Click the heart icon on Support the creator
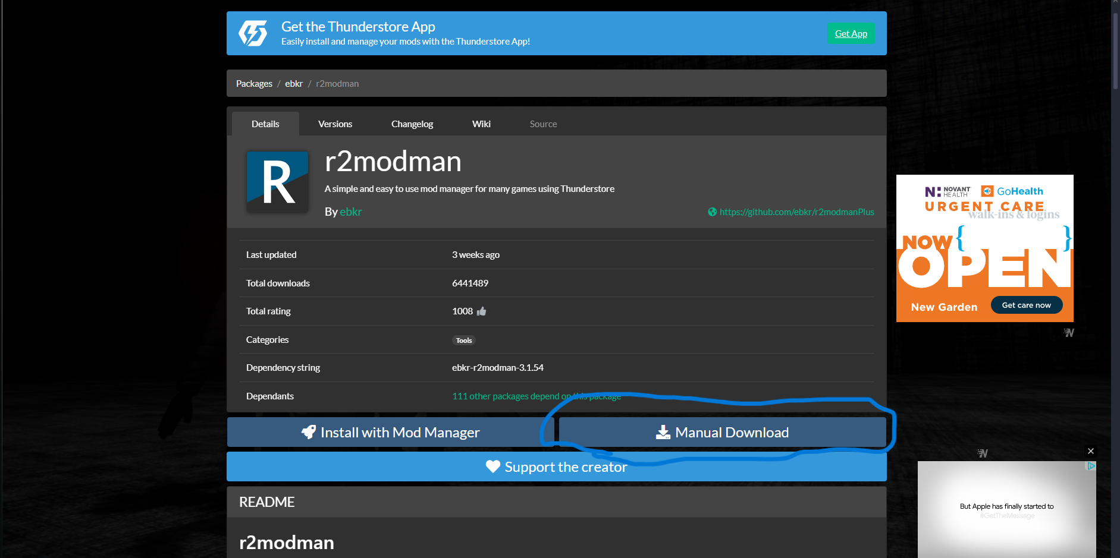The height and width of the screenshot is (558, 1120). click(493, 466)
